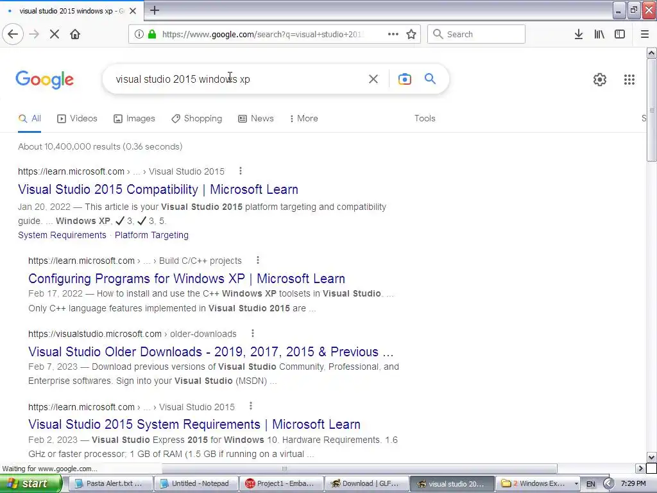Search by image with camera icon
Viewport: 657px width, 493px height.
[x=405, y=79]
